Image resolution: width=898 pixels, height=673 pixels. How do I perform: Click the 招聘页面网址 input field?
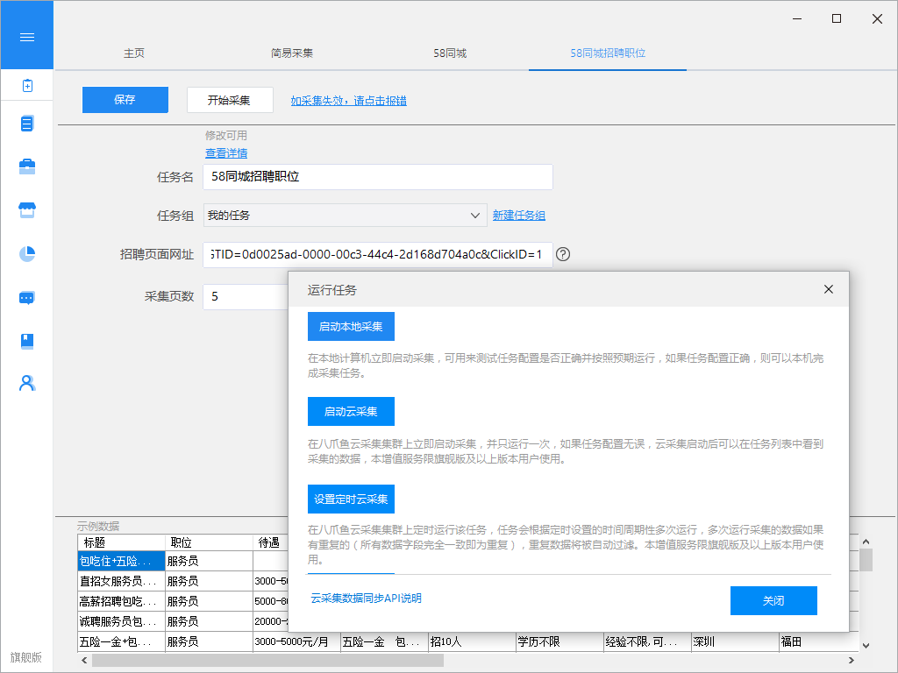point(377,255)
